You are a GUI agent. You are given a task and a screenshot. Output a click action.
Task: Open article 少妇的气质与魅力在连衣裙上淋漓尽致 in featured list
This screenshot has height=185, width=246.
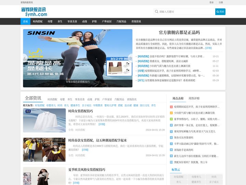pos(170,66)
